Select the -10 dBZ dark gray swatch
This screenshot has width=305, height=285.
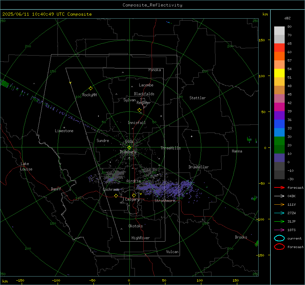pyautogui.click(x=279, y=175)
